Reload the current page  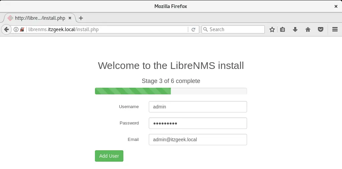coord(193,29)
